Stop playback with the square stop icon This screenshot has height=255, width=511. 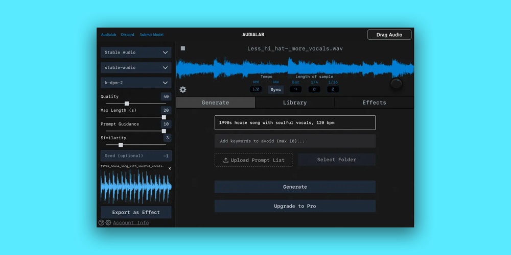coord(183,48)
